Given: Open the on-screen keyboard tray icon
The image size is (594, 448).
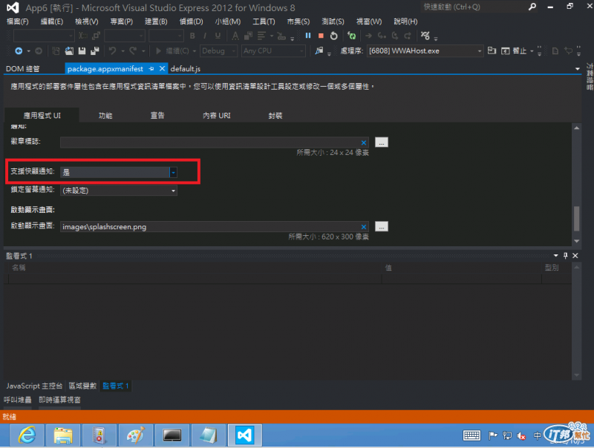Looking at the screenshot, I should (x=471, y=436).
